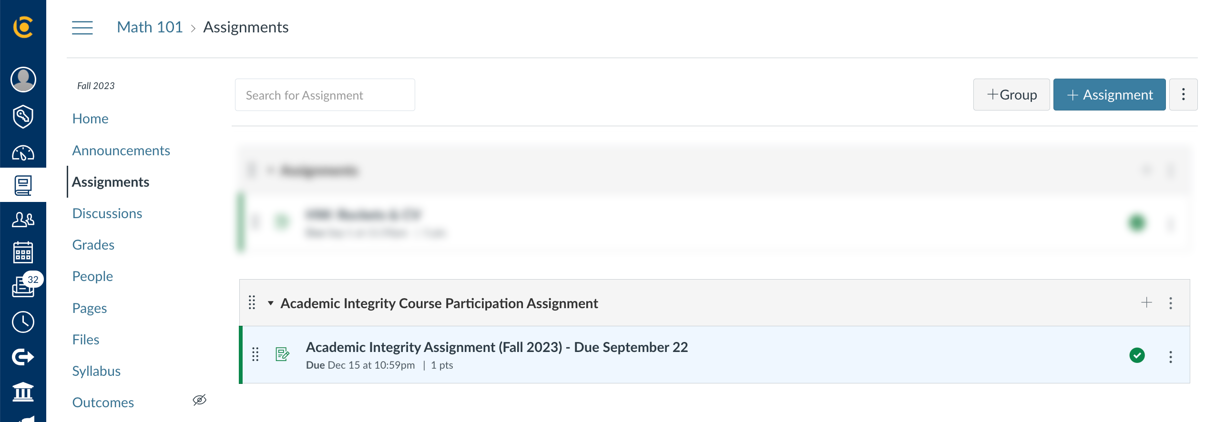This screenshot has width=1205, height=422.
Task: Go to the Dashboard speedometer icon
Action: click(23, 152)
